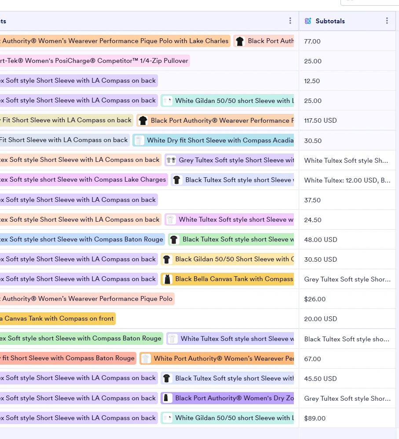This screenshot has width=399, height=439.
Task: Click black shirt thumbnail in 48.00 USD row
Action: click(x=174, y=239)
